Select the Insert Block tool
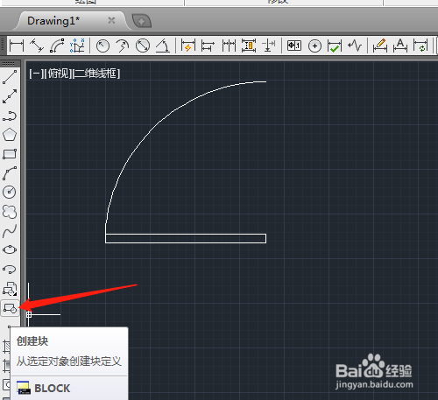Image resolution: width=438 pixels, height=400 pixels. pyautogui.click(x=10, y=289)
